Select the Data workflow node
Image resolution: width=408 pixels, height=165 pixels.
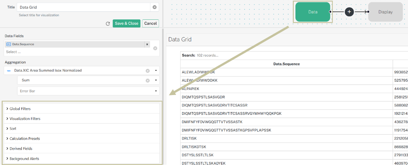click(313, 12)
